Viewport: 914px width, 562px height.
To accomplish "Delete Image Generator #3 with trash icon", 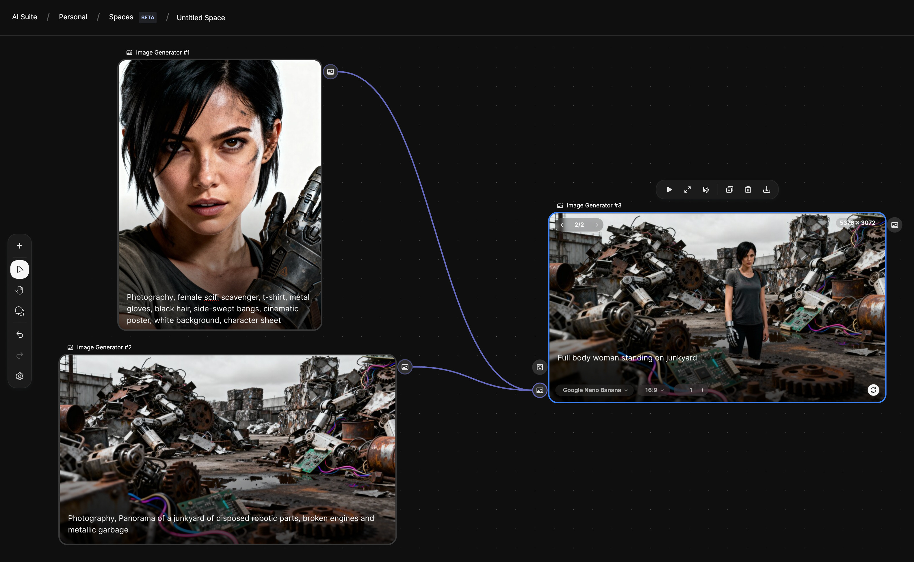I will (x=748, y=190).
